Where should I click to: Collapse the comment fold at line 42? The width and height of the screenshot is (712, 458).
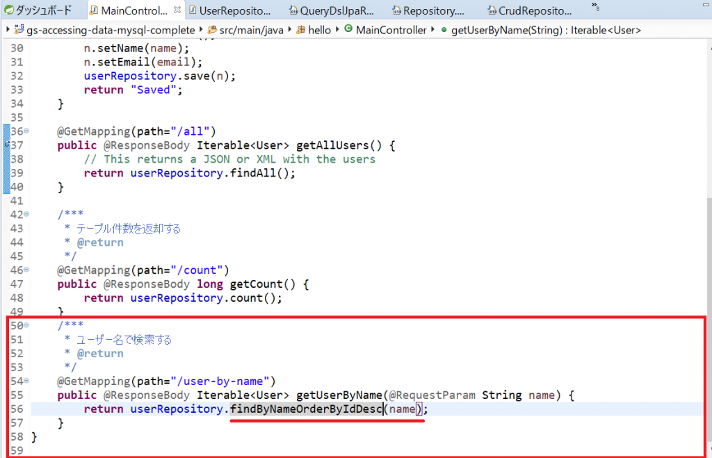26,215
